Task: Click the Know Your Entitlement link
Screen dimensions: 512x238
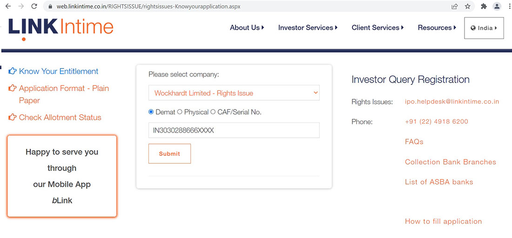Action: [59, 71]
